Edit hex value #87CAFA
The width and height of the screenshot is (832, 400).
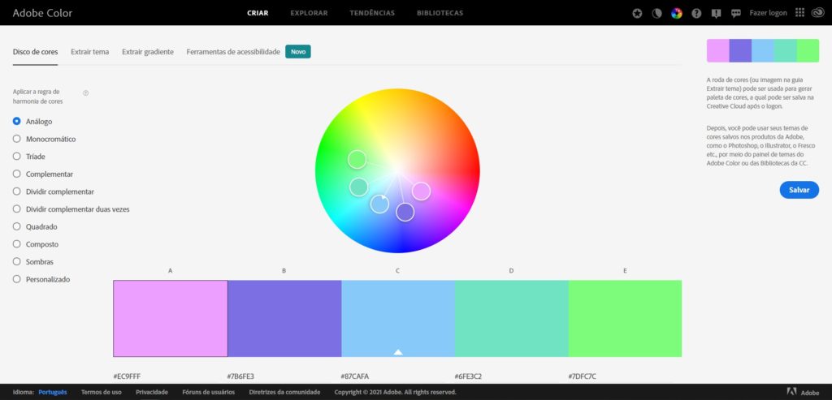point(354,376)
